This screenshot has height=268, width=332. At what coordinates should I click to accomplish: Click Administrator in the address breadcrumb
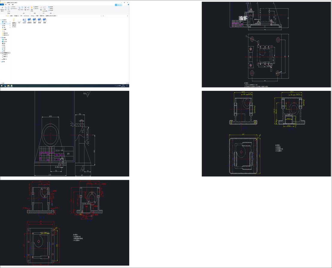(26, 16)
